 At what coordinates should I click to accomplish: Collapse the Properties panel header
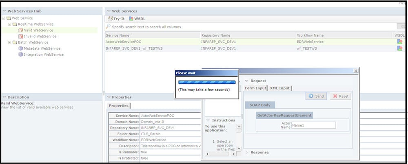tap(109, 97)
